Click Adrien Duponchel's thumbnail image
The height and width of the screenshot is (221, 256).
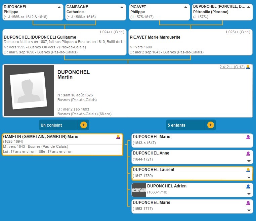tap(139, 190)
